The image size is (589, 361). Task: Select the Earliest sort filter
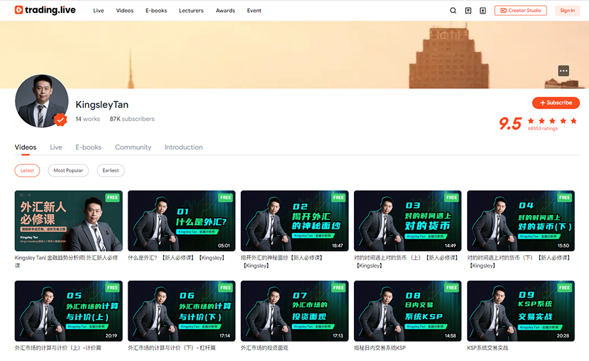(x=111, y=171)
